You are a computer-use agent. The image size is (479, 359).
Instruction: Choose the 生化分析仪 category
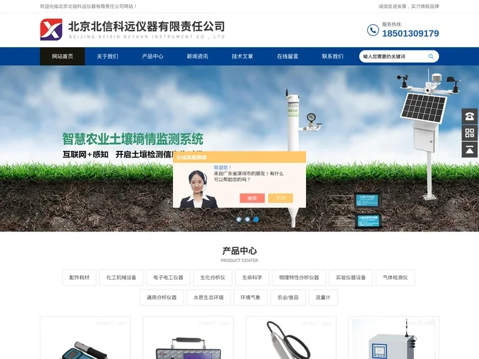click(x=213, y=277)
